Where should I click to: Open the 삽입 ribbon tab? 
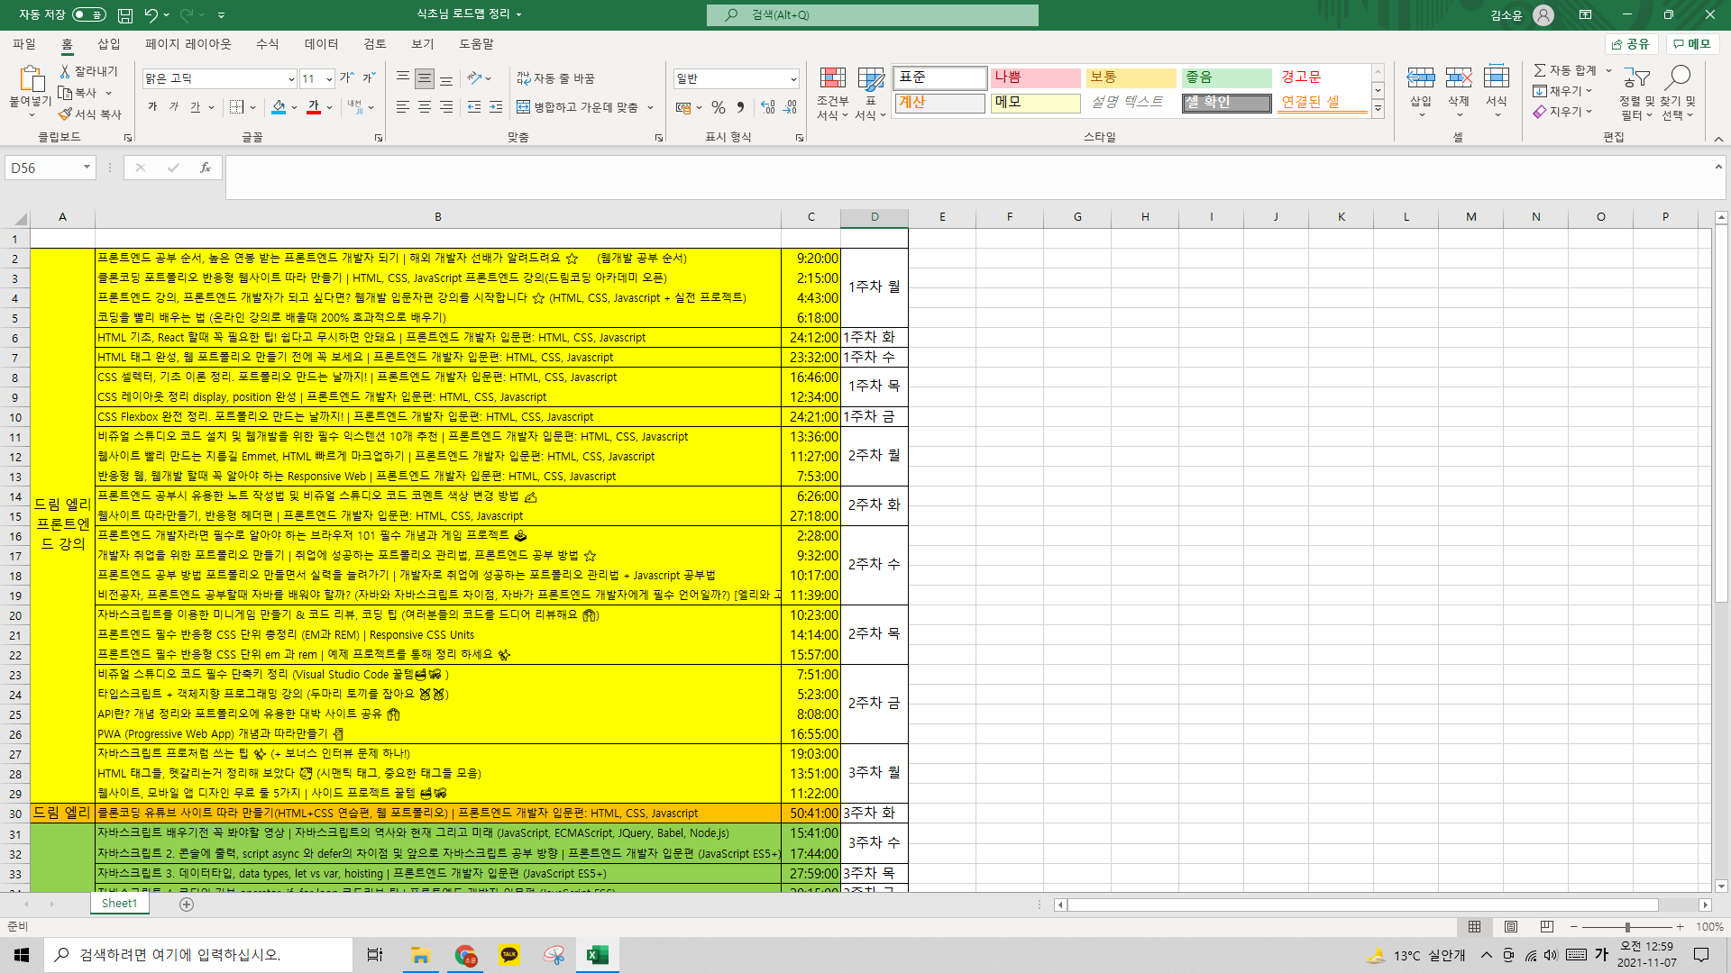coord(108,43)
